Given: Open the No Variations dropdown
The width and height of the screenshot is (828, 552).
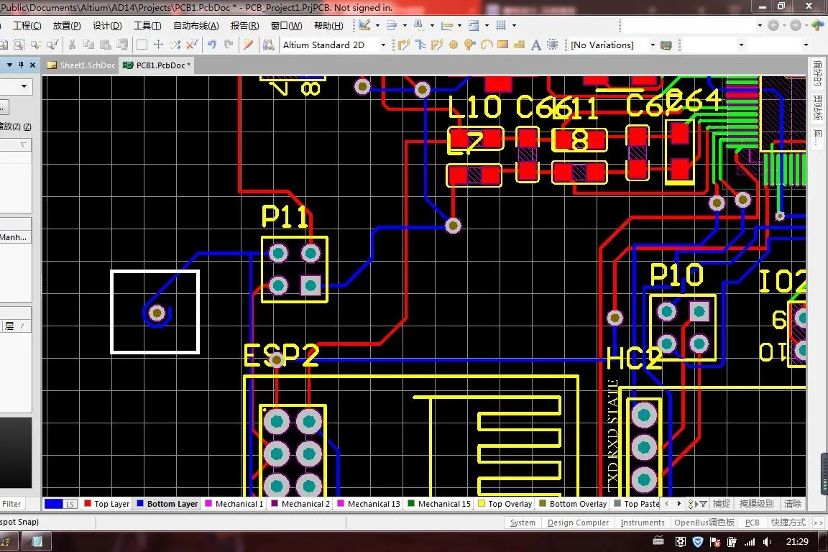Looking at the screenshot, I should pos(653,45).
